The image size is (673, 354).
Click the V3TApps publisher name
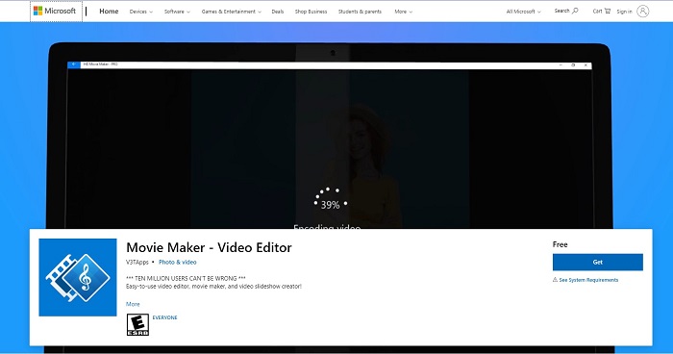[137, 262]
